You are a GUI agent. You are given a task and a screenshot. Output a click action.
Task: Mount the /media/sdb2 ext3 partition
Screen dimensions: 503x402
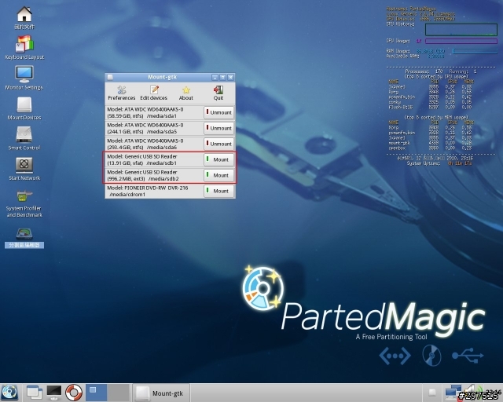click(218, 175)
